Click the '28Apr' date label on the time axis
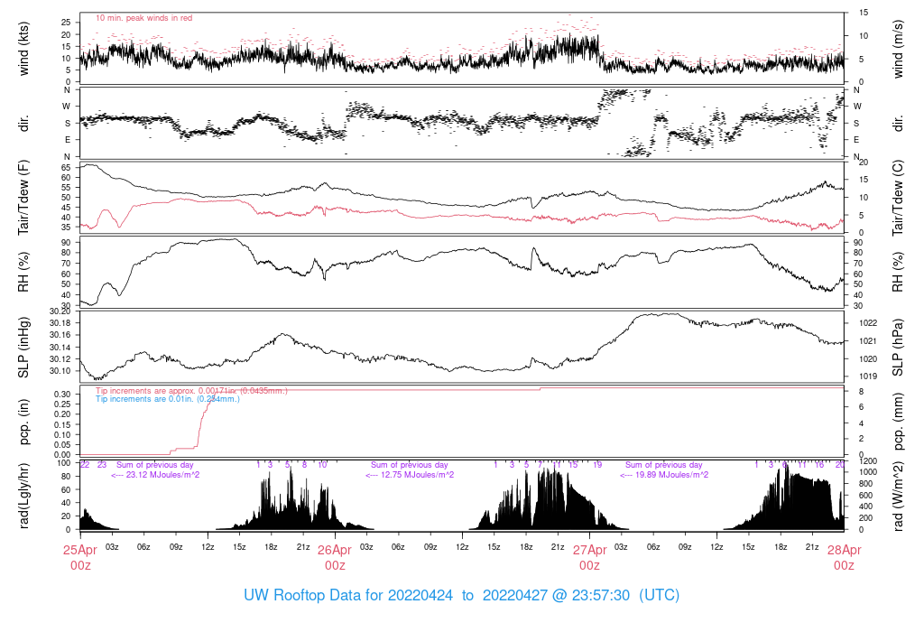Viewport: 924px width, 632px height. click(x=844, y=550)
